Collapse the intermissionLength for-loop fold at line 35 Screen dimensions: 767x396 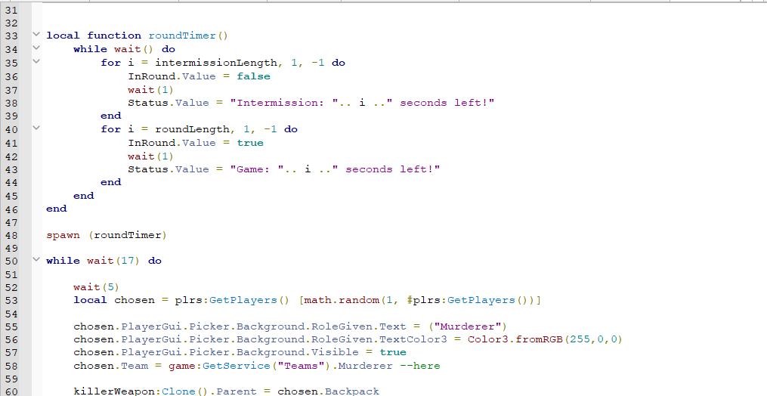[x=36, y=61]
